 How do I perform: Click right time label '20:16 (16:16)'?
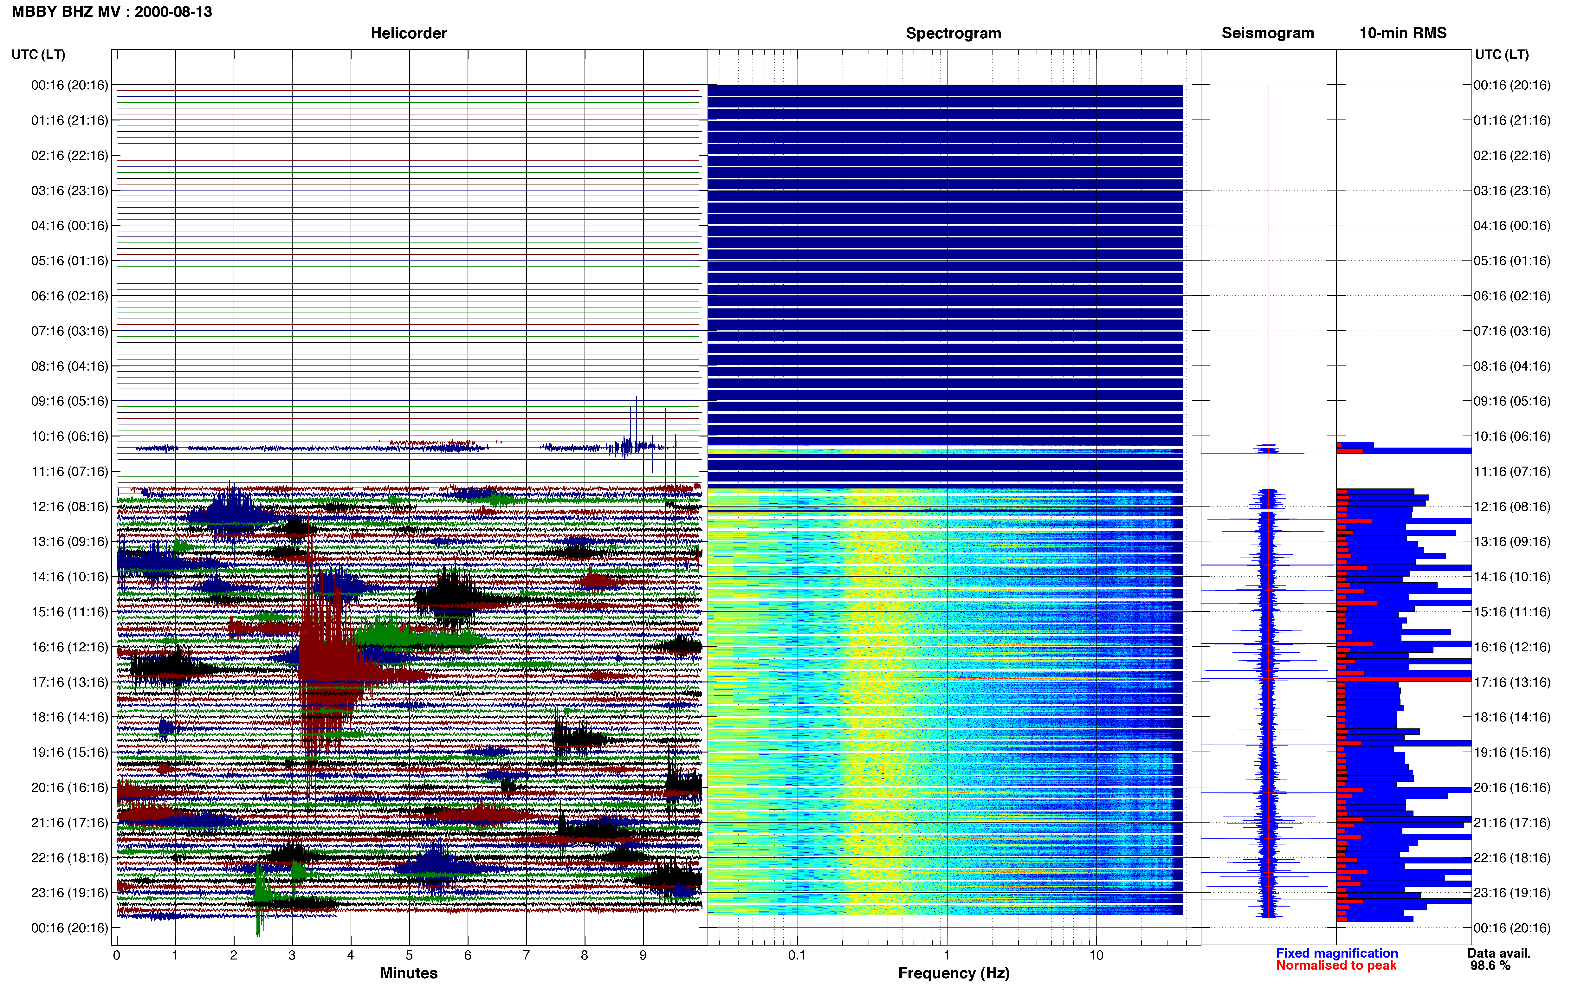coord(1512,788)
